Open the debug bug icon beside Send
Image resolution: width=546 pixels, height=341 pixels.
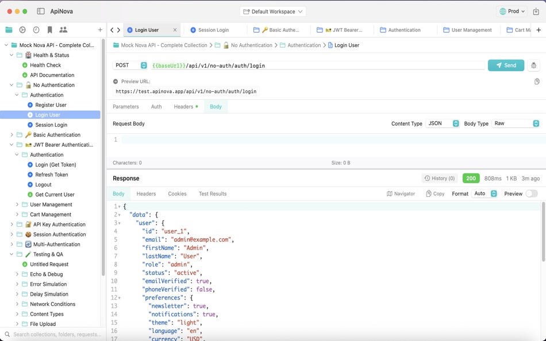point(533,65)
